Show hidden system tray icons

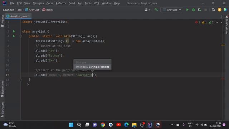click(172, 125)
